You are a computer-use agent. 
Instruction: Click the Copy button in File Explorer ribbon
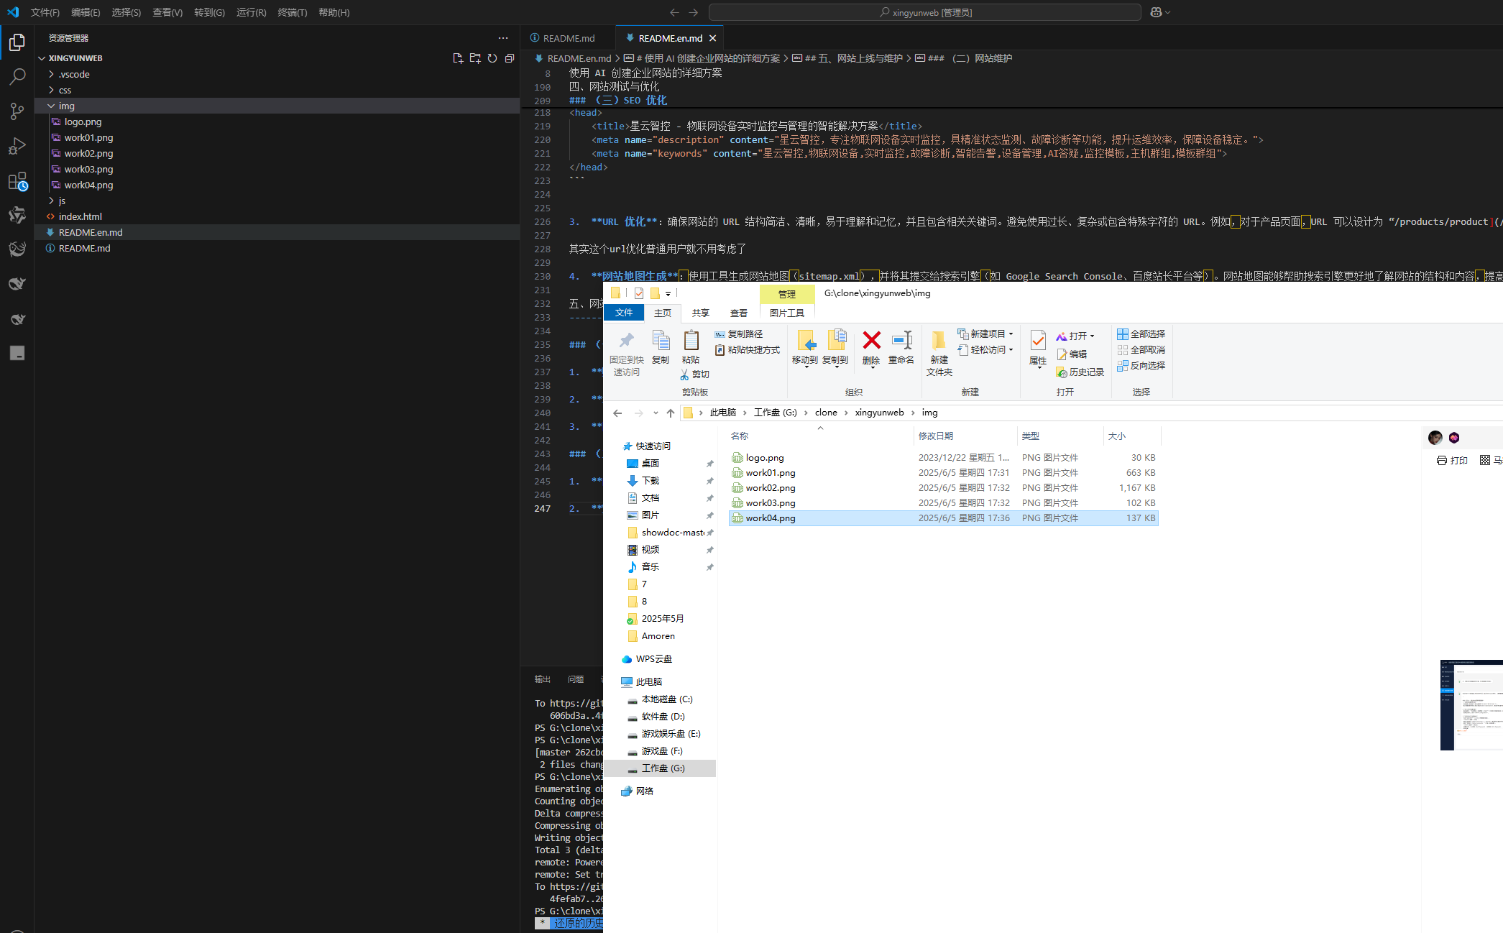661,347
